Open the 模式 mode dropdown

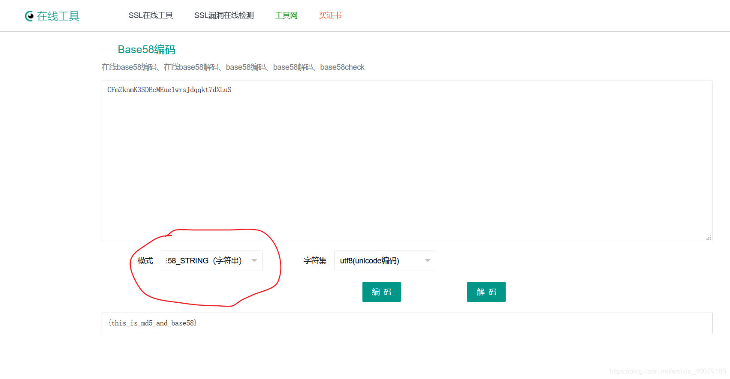(x=211, y=261)
